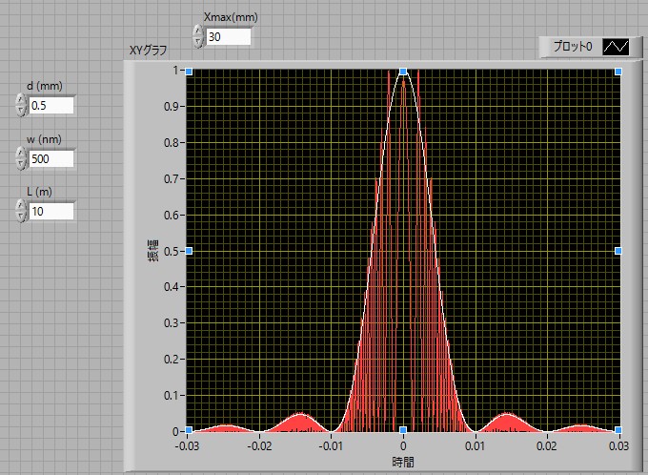Lower the L (m) value with down arrow
Image resolution: width=648 pixels, height=475 pixels.
point(21,217)
